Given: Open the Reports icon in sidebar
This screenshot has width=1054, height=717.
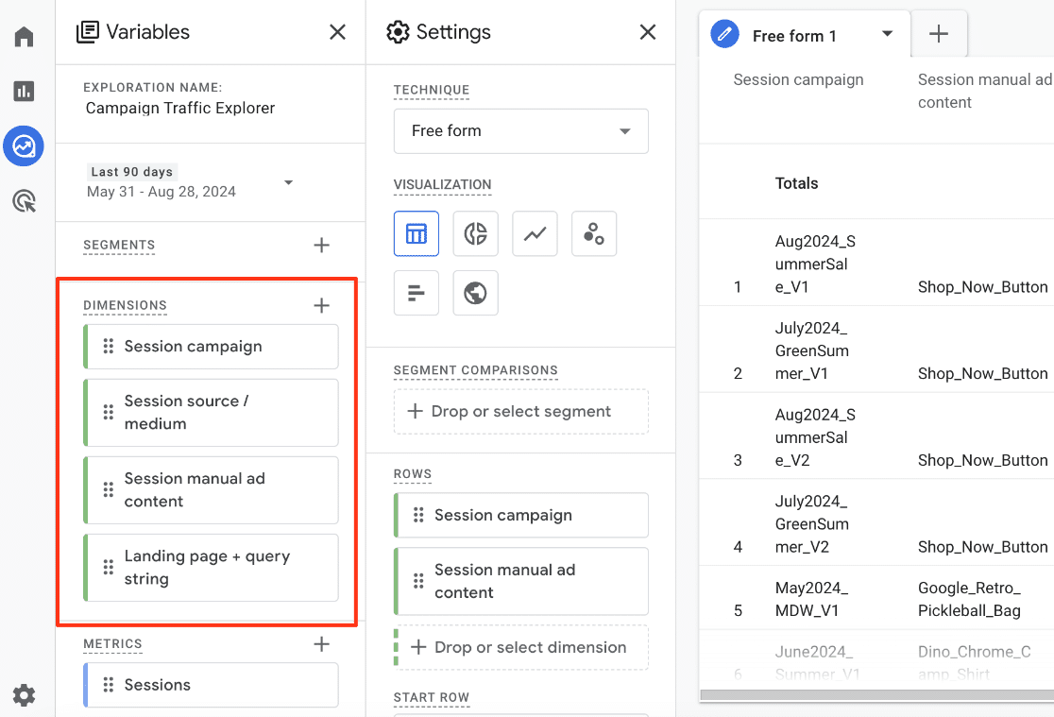Looking at the screenshot, I should tap(25, 92).
